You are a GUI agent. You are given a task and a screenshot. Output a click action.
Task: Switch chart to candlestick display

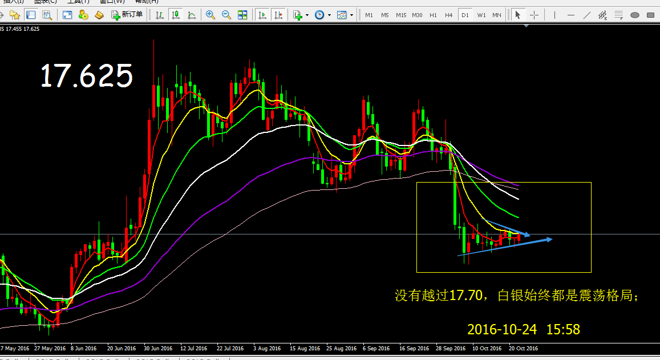pos(176,15)
